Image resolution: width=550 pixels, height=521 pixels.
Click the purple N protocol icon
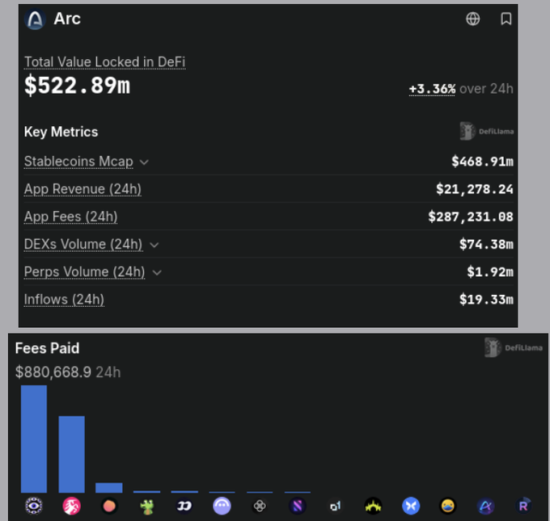pos(298,506)
